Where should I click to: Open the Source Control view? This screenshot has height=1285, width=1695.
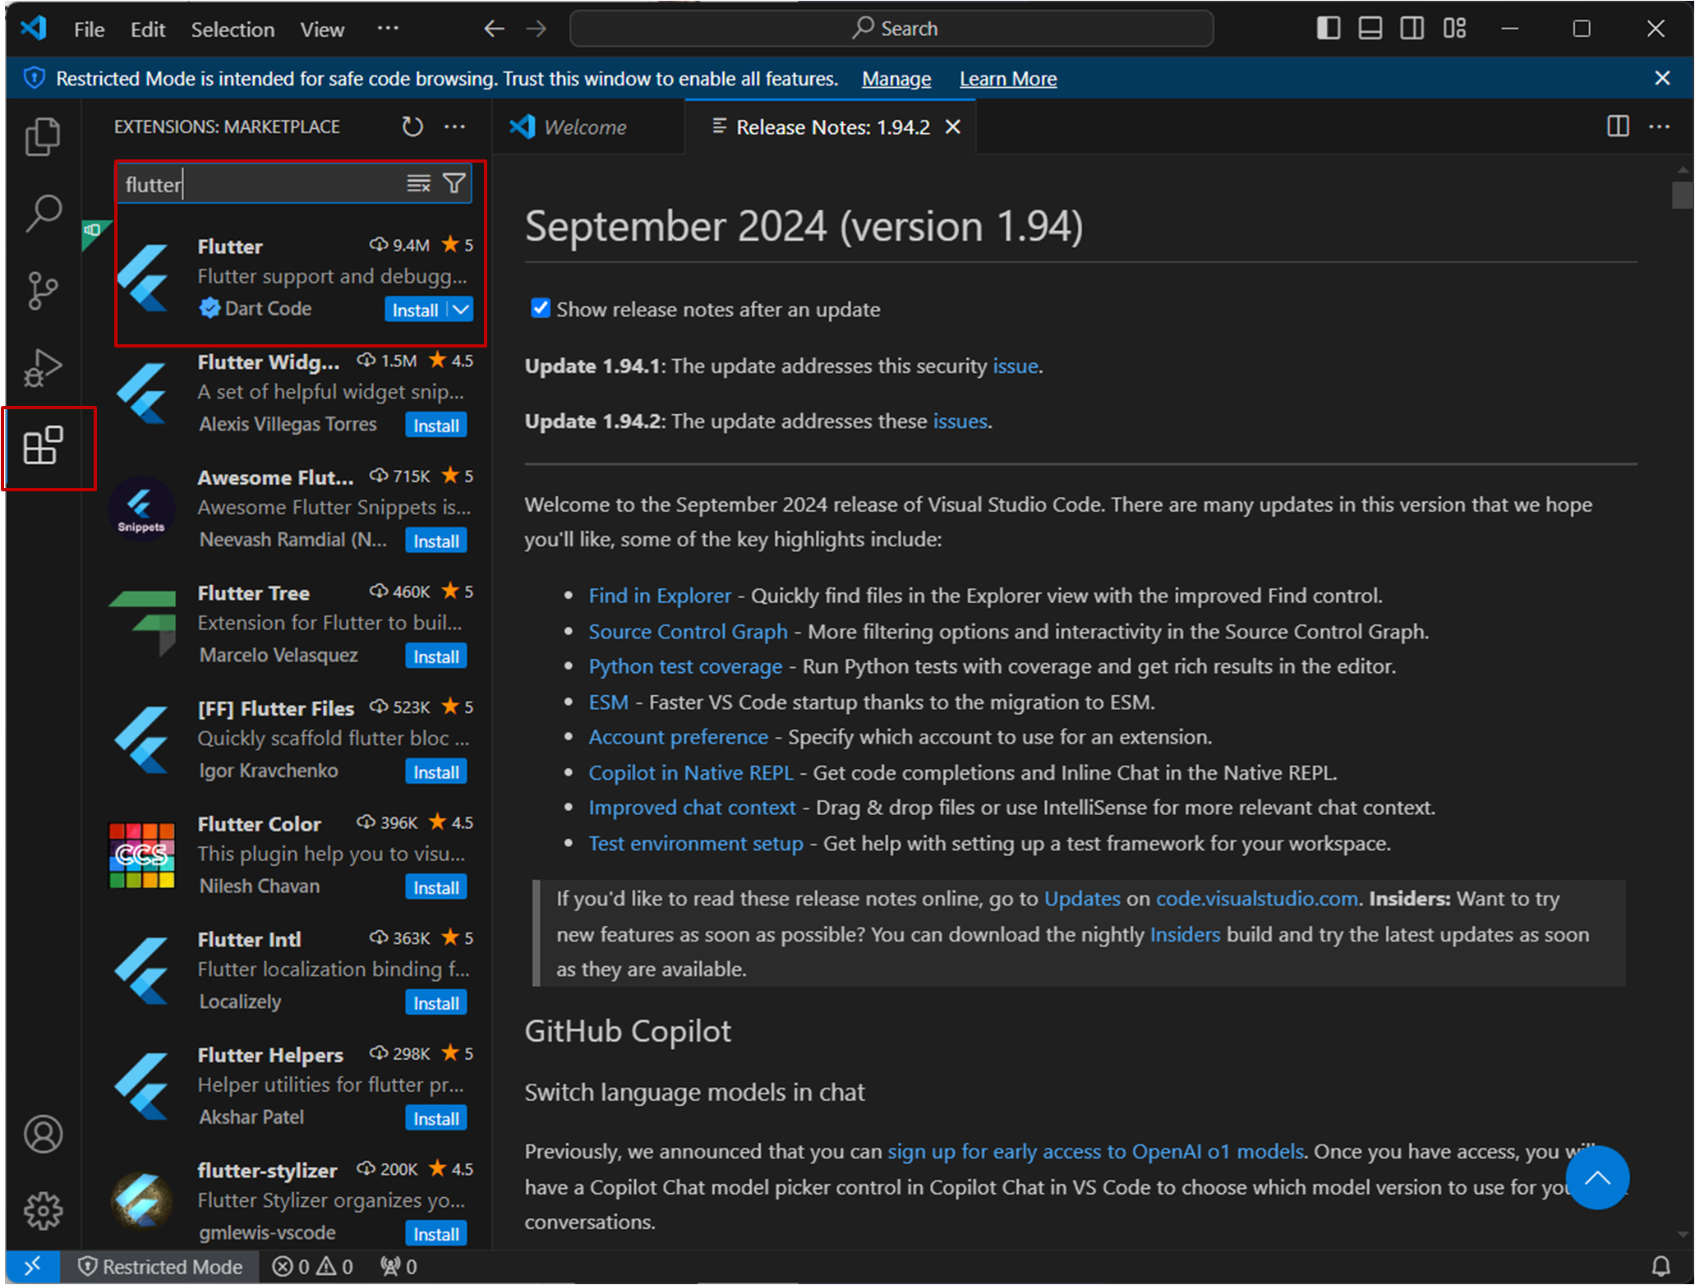coord(43,290)
